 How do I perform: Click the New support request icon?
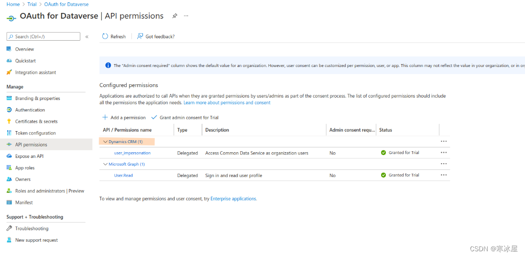point(9,240)
